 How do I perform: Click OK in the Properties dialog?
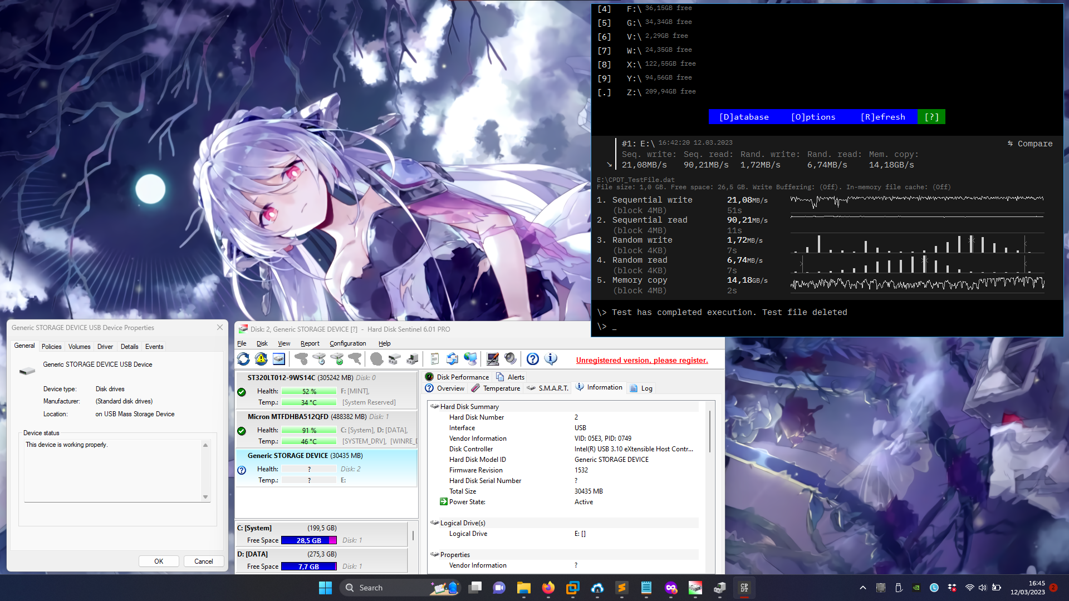pos(159,561)
